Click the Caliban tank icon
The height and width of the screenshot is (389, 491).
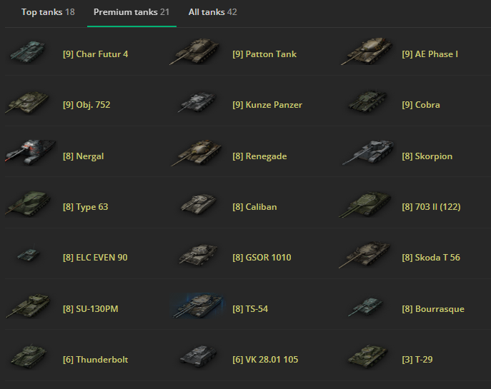[x=199, y=204]
